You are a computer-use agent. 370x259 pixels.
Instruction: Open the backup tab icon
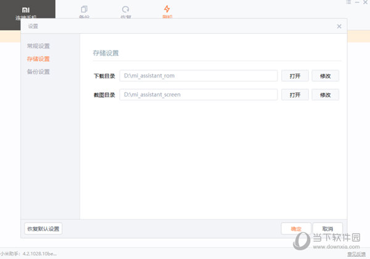pos(84,9)
